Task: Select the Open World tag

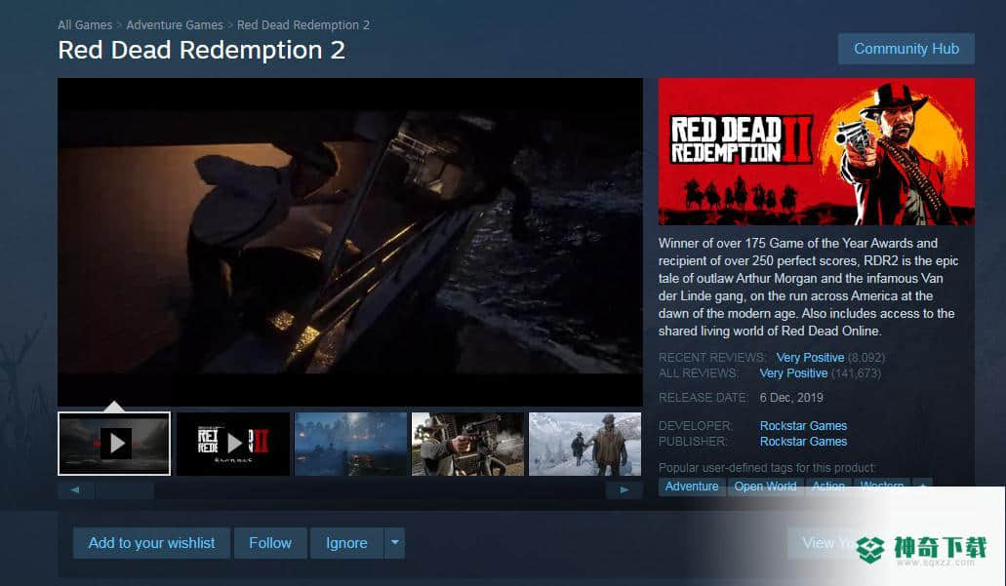Action: [x=765, y=486]
